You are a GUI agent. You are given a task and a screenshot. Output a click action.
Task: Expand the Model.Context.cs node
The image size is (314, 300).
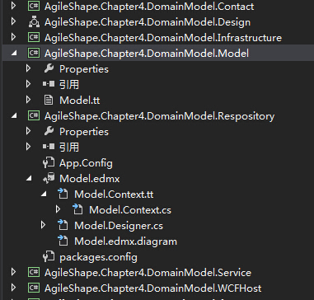click(x=58, y=209)
